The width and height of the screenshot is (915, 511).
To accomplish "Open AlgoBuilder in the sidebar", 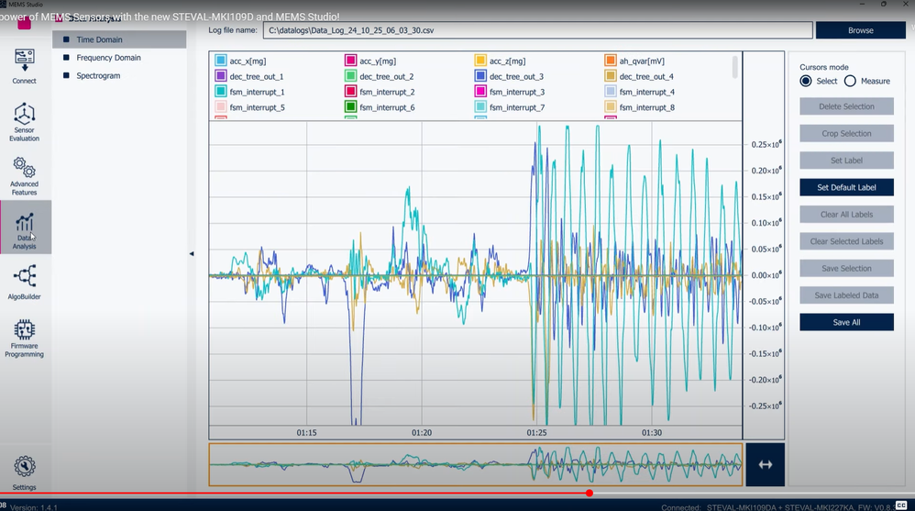I will [x=25, y=282].
